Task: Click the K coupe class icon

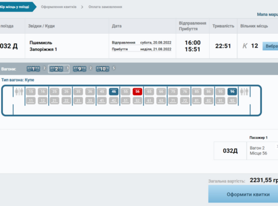Action: coord(245,46)
